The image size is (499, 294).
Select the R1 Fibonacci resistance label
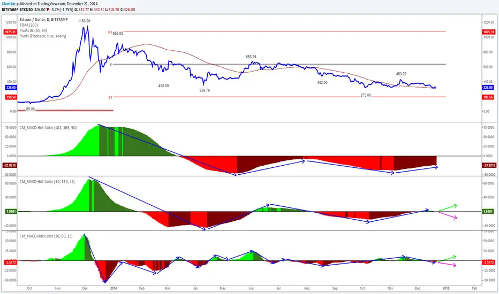[x=110, y=32]
